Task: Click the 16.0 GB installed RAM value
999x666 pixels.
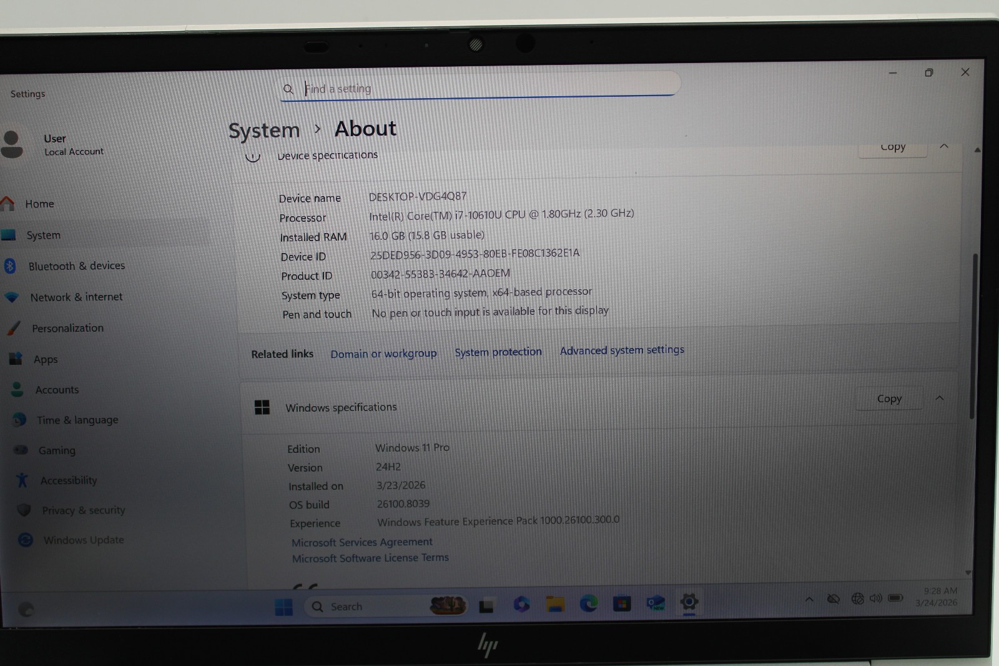Action: click(427, 235)
